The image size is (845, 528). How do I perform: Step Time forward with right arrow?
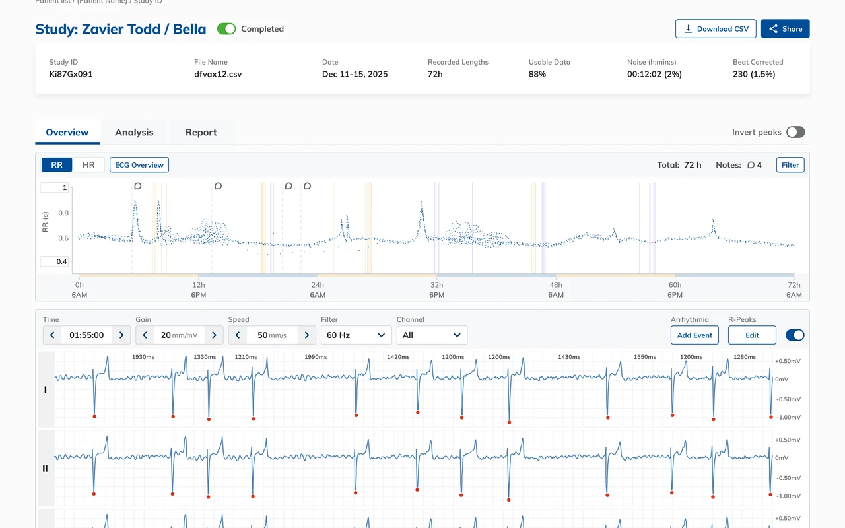click(121, 335)
